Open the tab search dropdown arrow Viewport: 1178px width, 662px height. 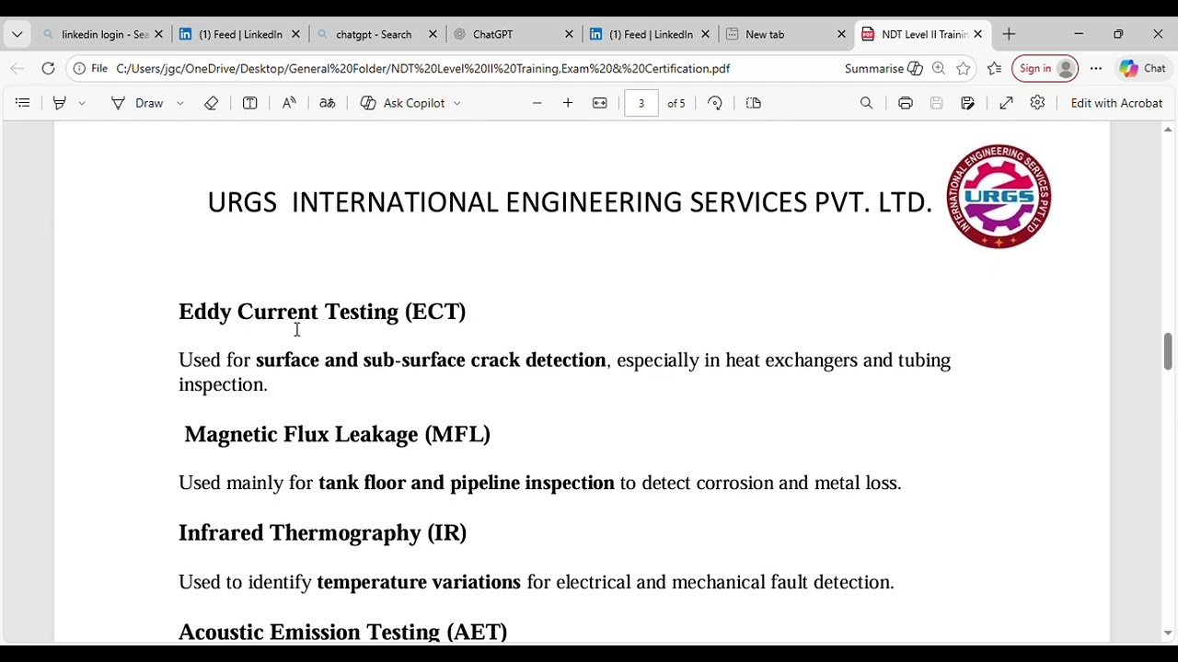tap(17, 34)
